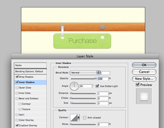Screen dimensions: 164x128
Task: Click the orange wooden bar on canvas
Action: coord(83,27)
